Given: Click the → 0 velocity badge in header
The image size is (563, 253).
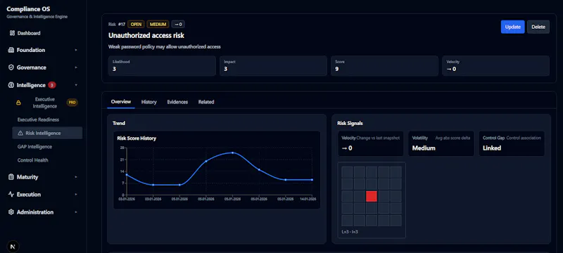Looking at the screenshot, I should coord(178,25).
